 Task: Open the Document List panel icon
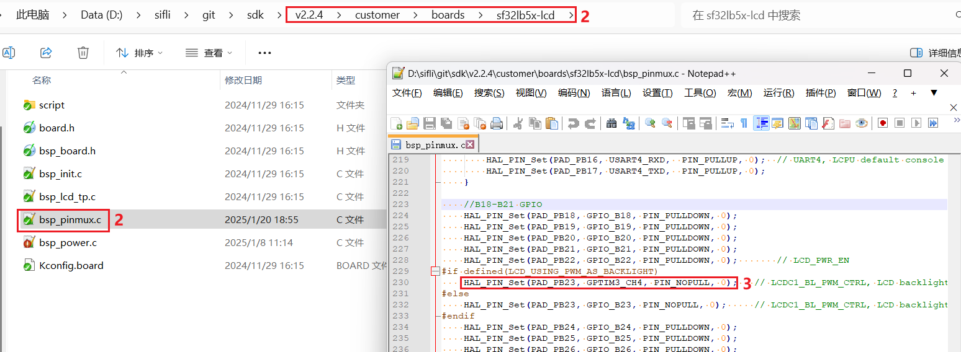coord(811,123)
